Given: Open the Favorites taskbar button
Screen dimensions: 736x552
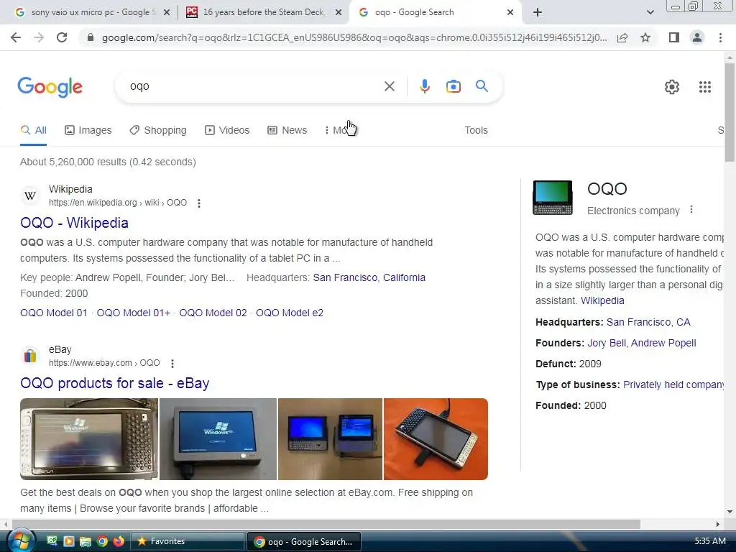Looking at the screenshot, I should click(x=188, y=541).
